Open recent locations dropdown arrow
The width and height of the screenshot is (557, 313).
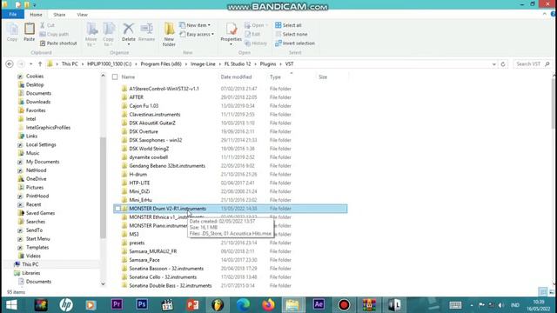click(31, 64)
